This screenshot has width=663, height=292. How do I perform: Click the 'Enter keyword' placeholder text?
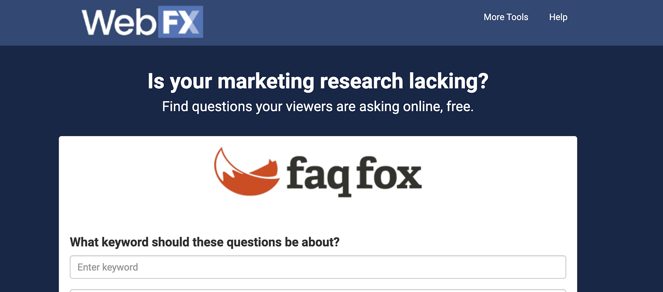click(108, 267)
